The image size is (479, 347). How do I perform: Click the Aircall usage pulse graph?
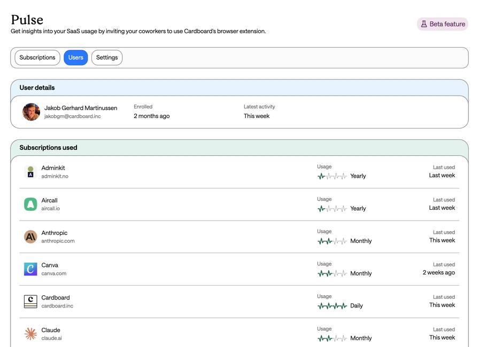pos(333,209)
